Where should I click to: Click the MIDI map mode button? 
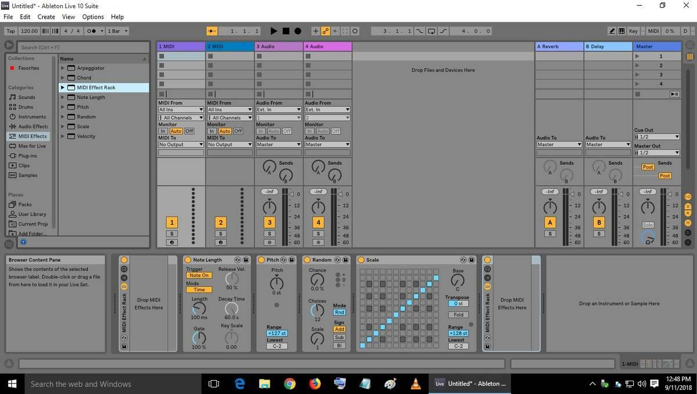(x=653, y=31)
